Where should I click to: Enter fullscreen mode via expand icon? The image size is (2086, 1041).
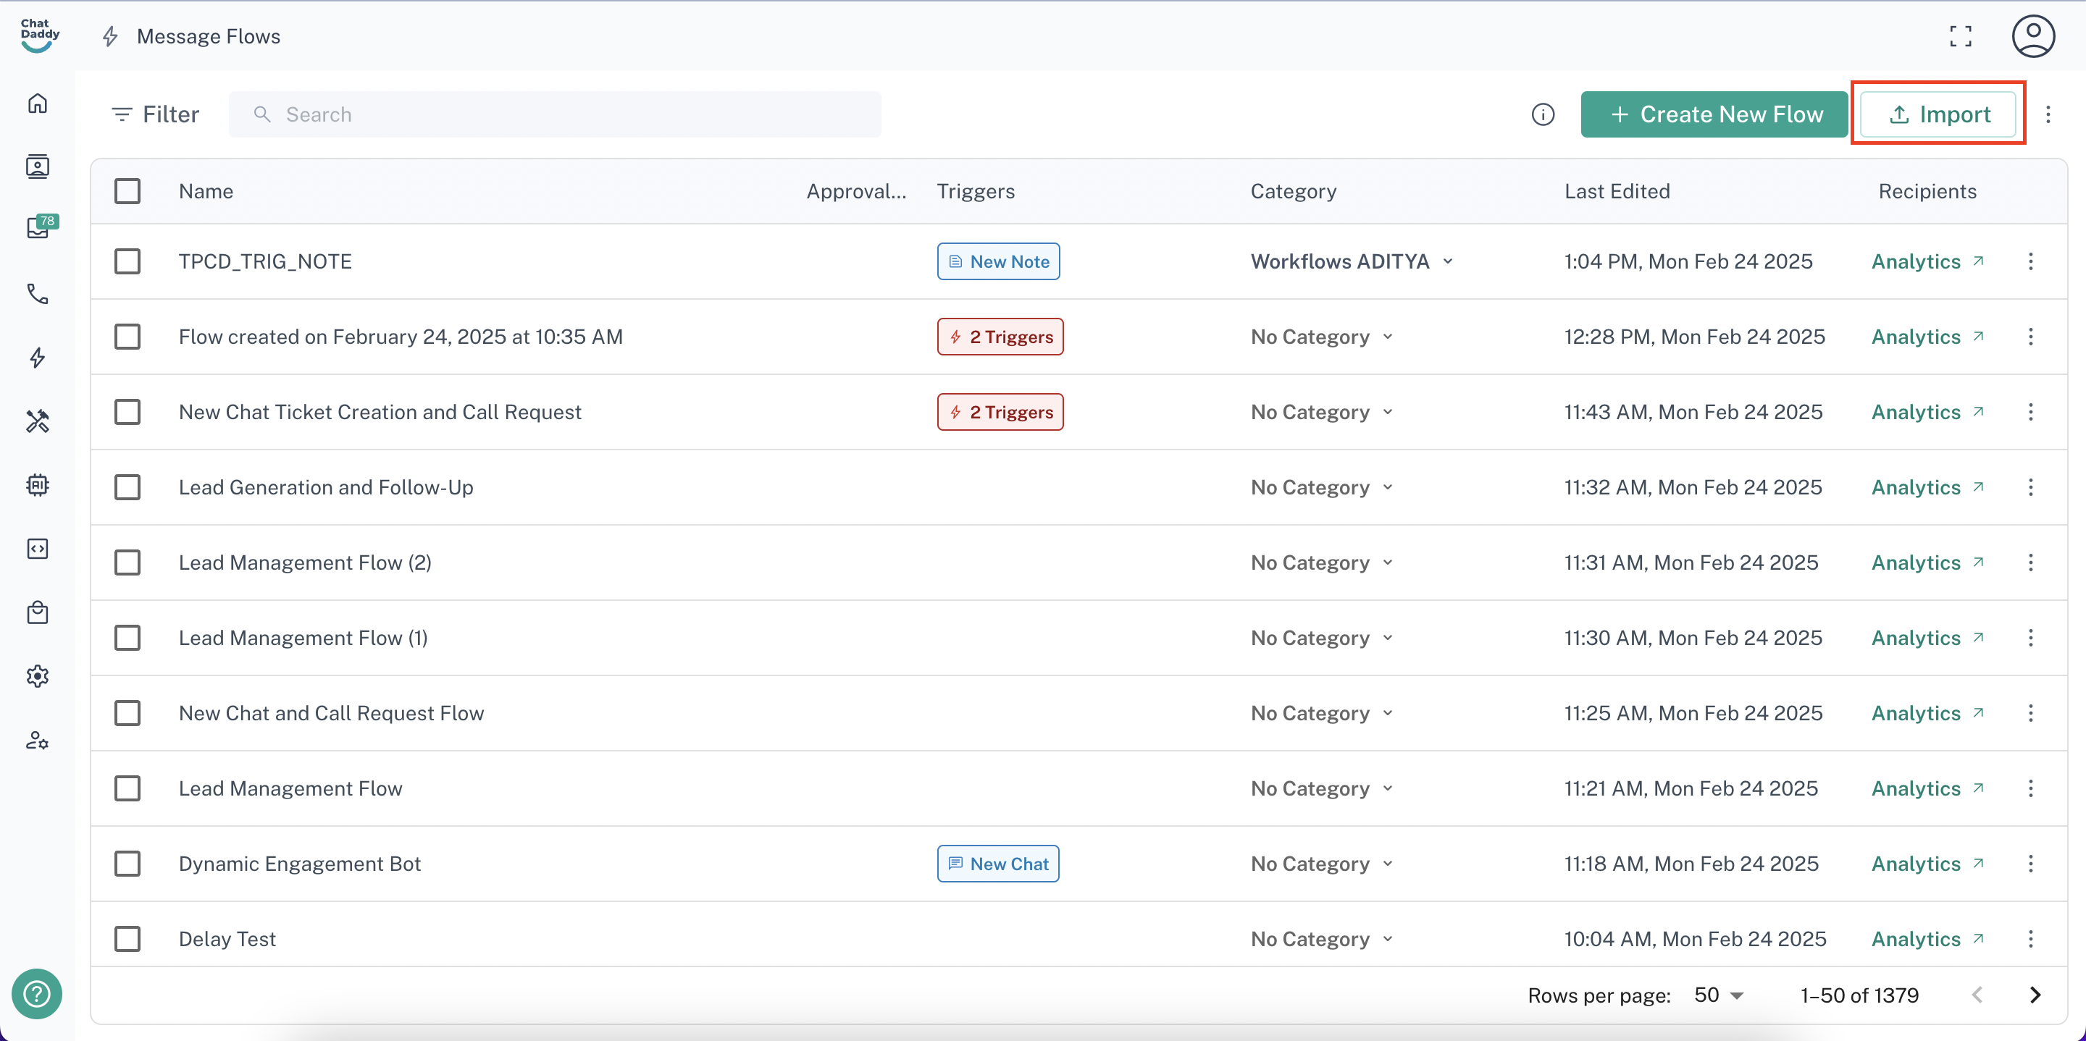click(1961, 35)
